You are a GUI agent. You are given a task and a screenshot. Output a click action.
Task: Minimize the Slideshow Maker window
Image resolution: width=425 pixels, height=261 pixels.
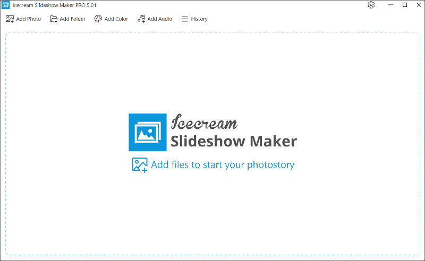pyautogui.click(x=390, y=5)
